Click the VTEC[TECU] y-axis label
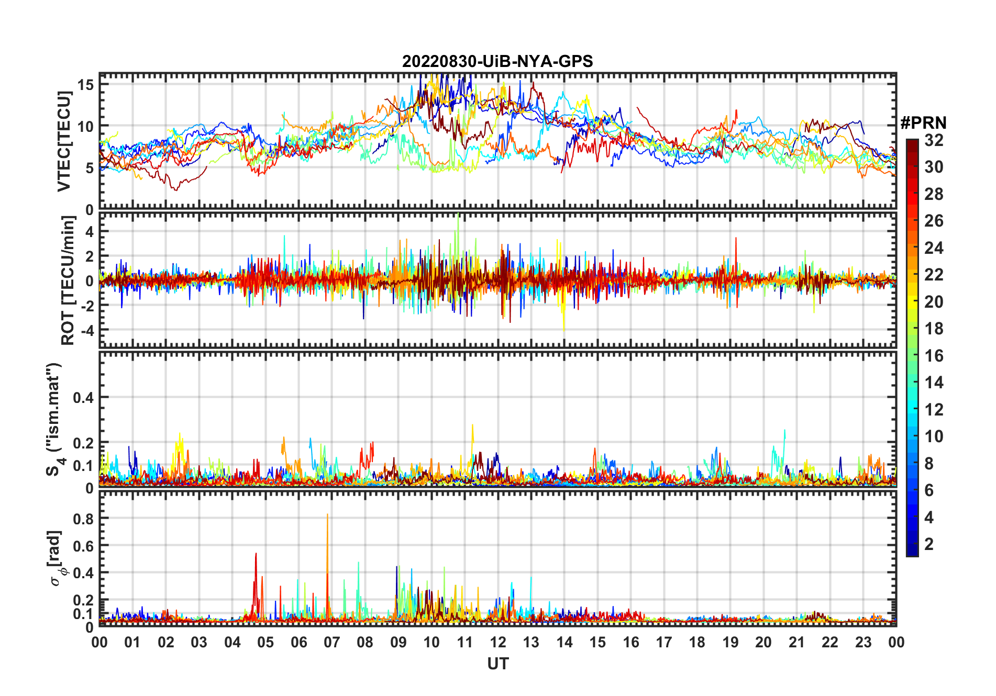Screen dimensions: 996x696 [x=64, y=141]
